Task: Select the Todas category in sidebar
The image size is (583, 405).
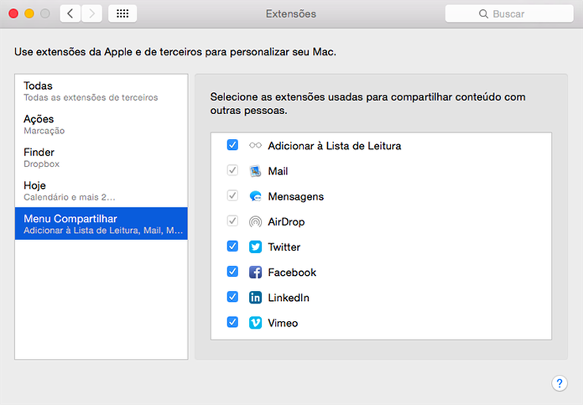Action: click(x=101, y=91)
